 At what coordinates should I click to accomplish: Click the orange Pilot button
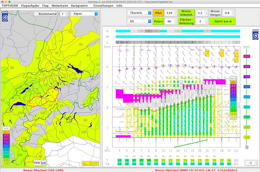click(x=158, y=13)
